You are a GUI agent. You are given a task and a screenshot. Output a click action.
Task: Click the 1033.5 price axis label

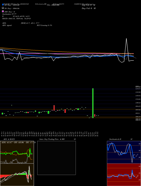[x=137, y=113]
